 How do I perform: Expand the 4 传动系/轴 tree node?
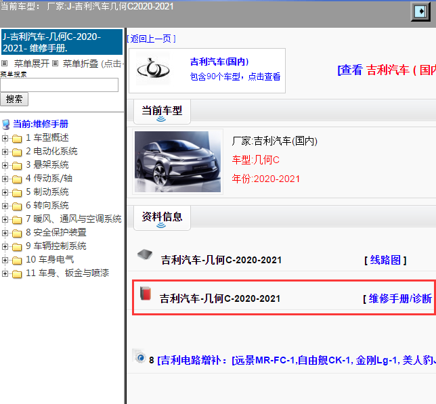pos(5,179)
